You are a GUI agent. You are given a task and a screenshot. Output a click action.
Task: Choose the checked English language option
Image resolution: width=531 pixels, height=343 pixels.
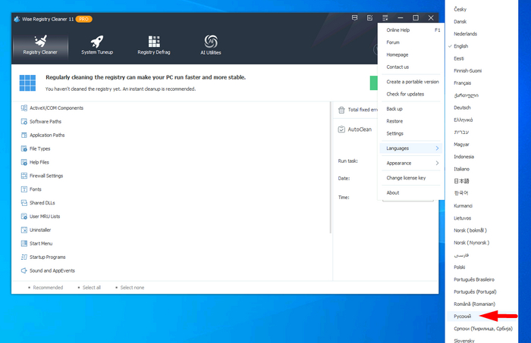pos(461,46)
